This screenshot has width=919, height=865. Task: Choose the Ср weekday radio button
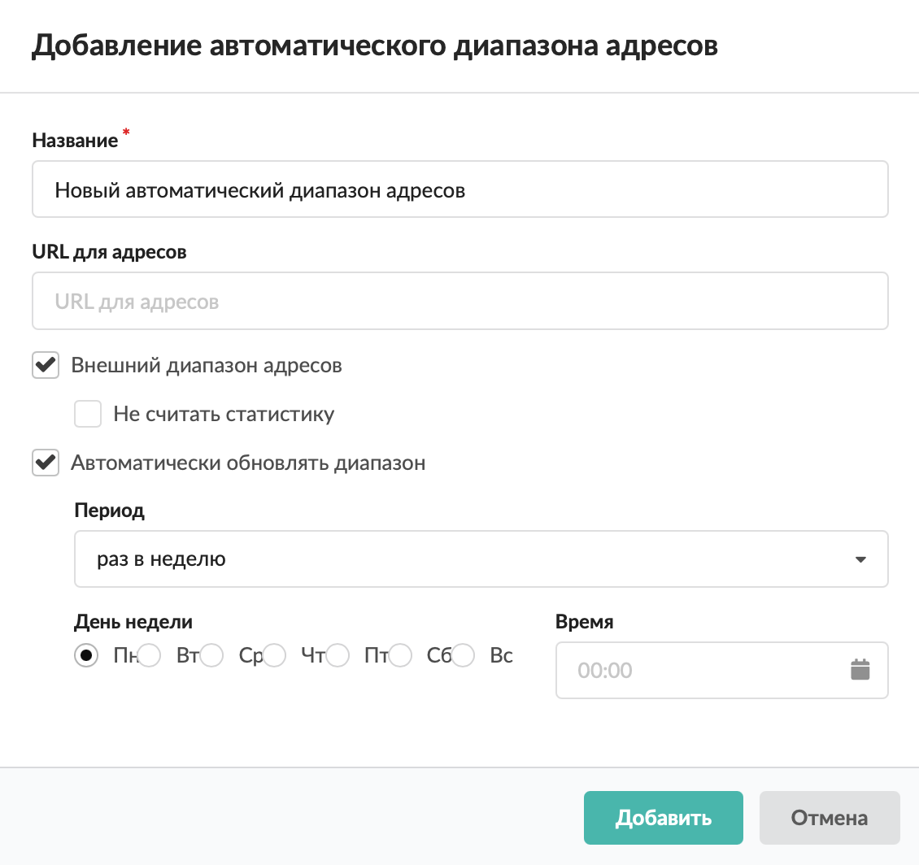[212, 655]
